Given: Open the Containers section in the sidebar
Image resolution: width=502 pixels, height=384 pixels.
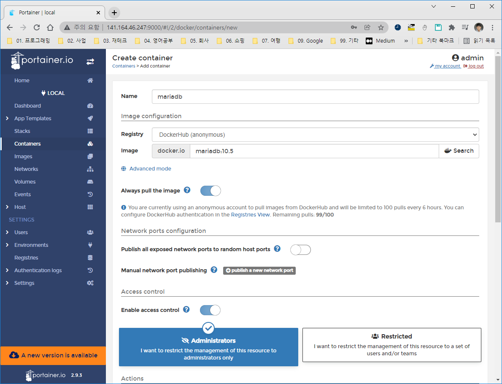Looking at the screenshot, I should coord(28,143).
